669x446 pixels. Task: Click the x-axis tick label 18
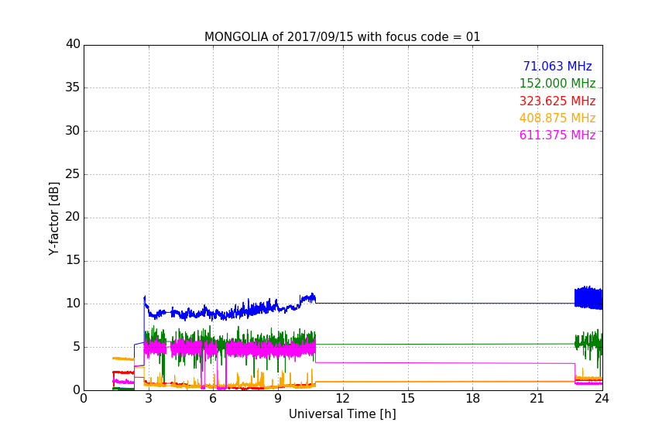(x=473, y=399)
